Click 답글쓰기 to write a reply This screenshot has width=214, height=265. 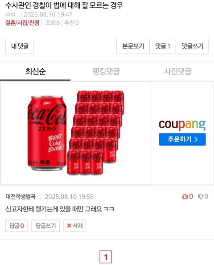[x=45, y=226]
